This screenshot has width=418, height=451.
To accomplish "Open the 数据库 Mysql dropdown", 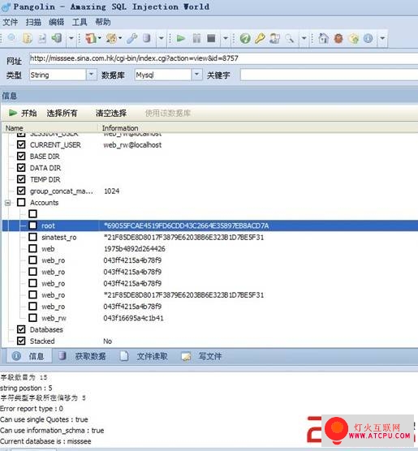I will click(196, 75).
